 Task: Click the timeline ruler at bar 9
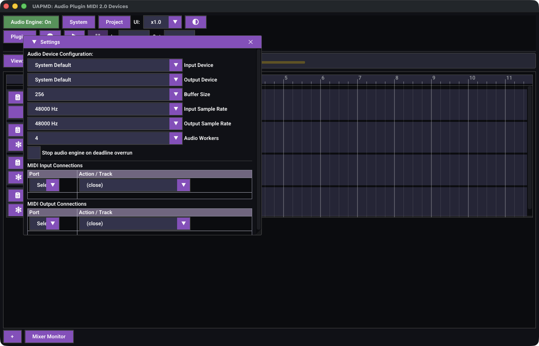(x=434, y=78)
